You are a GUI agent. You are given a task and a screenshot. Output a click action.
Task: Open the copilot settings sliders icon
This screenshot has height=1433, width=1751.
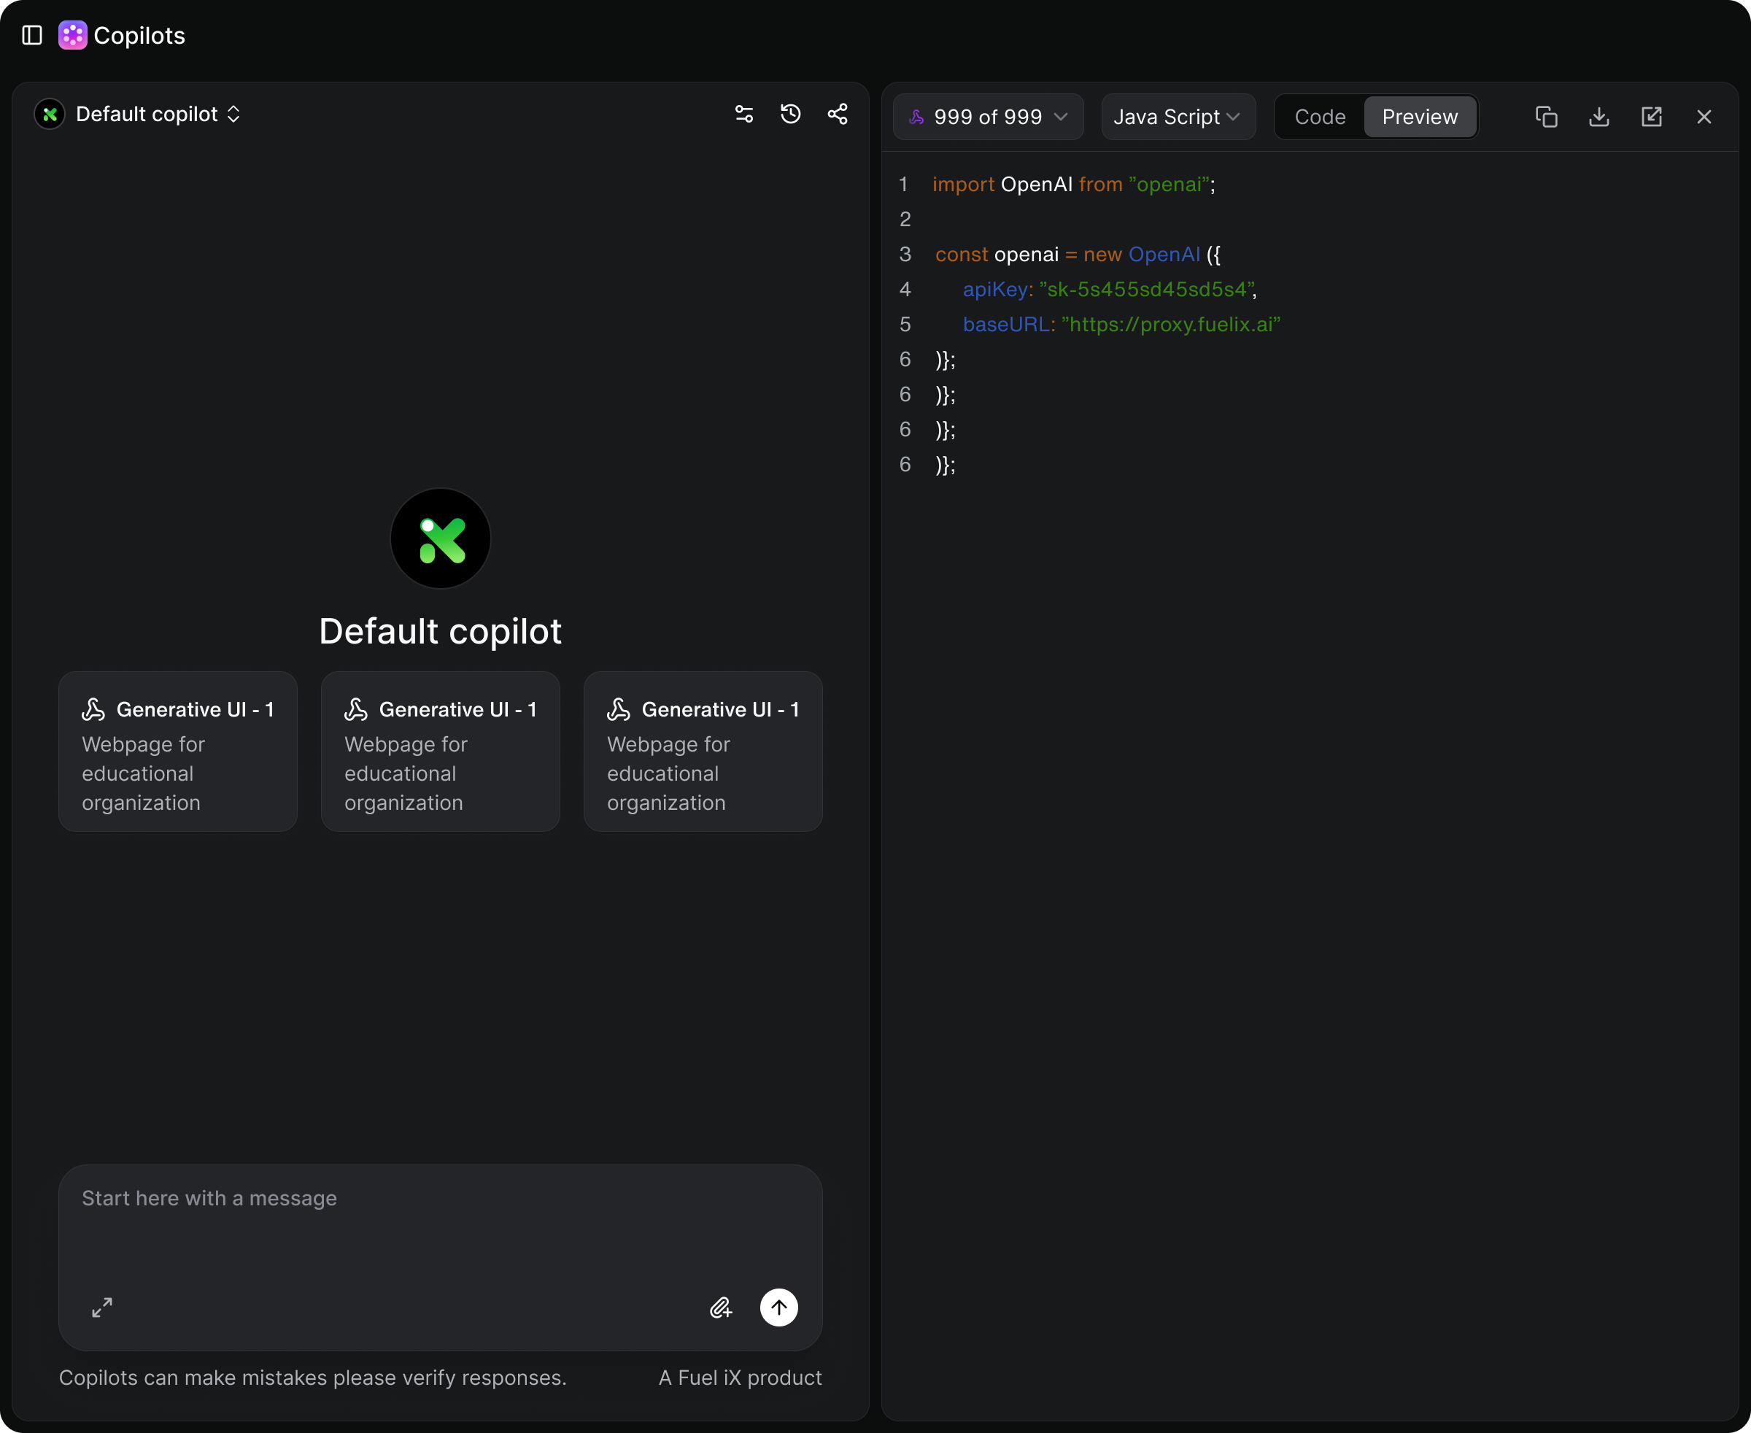[x=744, y=114]
